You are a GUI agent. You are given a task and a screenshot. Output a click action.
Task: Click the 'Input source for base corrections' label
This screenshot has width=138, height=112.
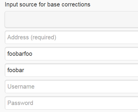coord(48,4)
